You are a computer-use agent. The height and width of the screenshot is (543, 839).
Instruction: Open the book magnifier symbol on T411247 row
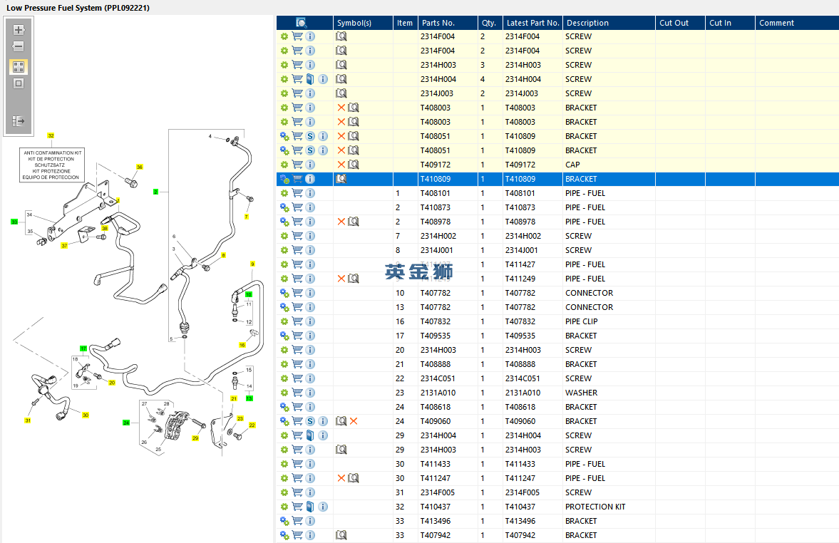coord(354,478)
